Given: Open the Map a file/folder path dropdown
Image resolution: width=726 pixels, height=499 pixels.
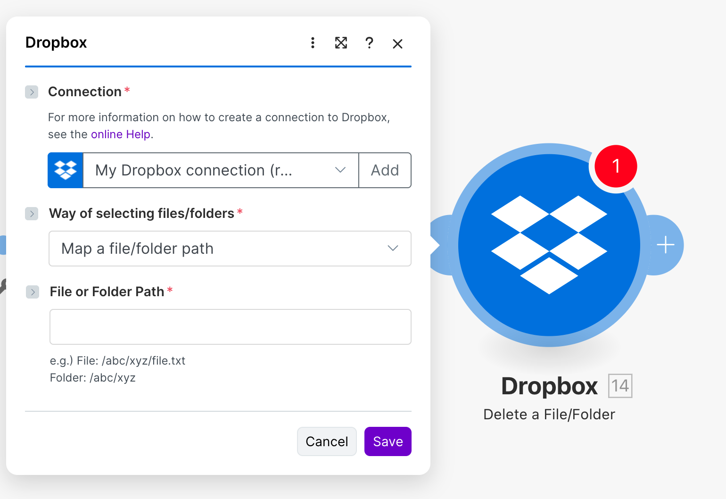Looking at the screenshot, I should coord(230,249).
